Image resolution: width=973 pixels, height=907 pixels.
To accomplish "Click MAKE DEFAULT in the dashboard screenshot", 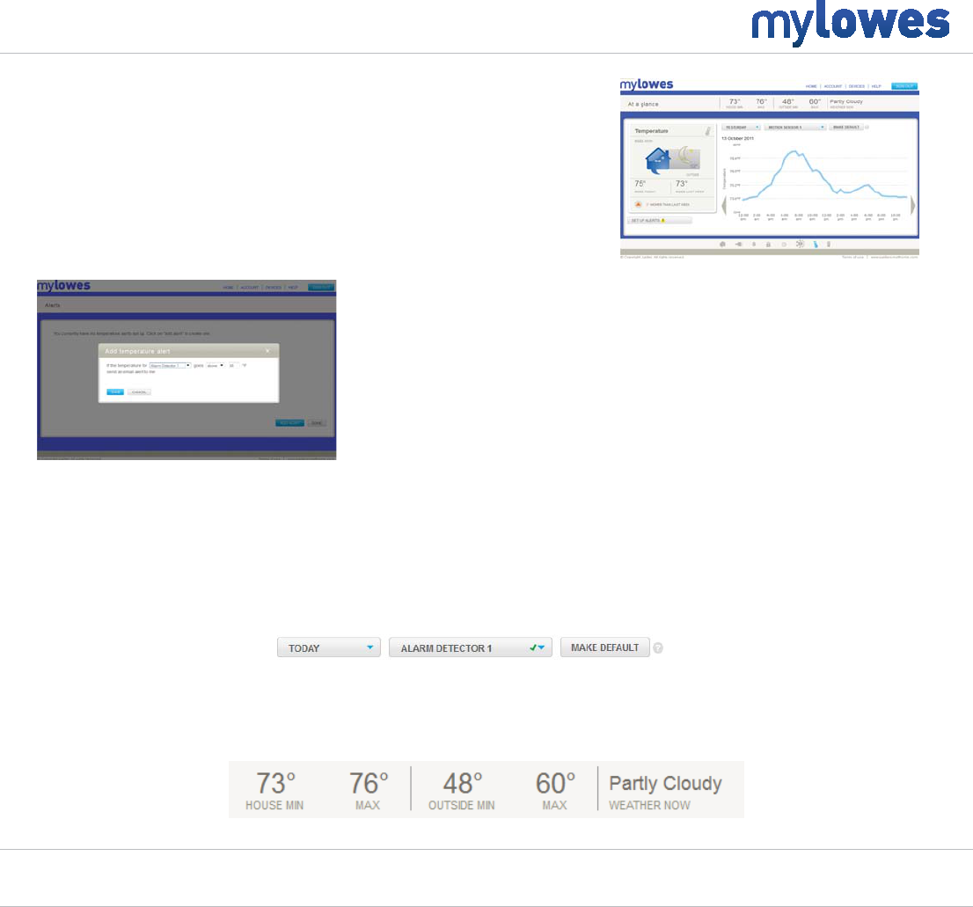I will [846, 128].
